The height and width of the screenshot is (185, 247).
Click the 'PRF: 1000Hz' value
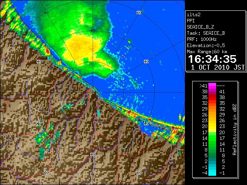click(201, 39)
